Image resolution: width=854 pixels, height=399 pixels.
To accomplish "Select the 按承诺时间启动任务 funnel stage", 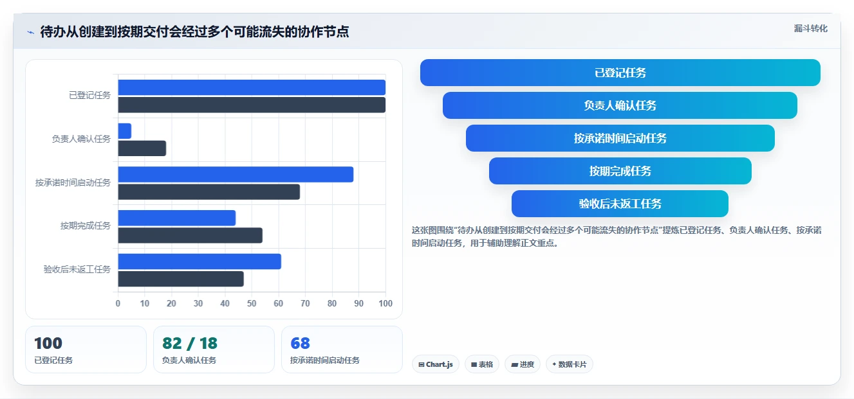I will click(x=620, y=138).
